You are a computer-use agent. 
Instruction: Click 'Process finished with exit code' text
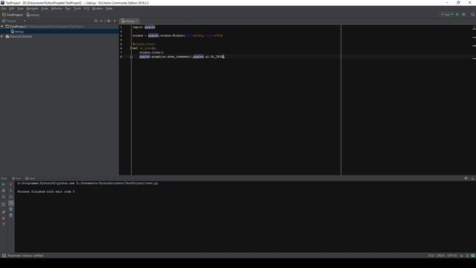(x=46, y=192)
